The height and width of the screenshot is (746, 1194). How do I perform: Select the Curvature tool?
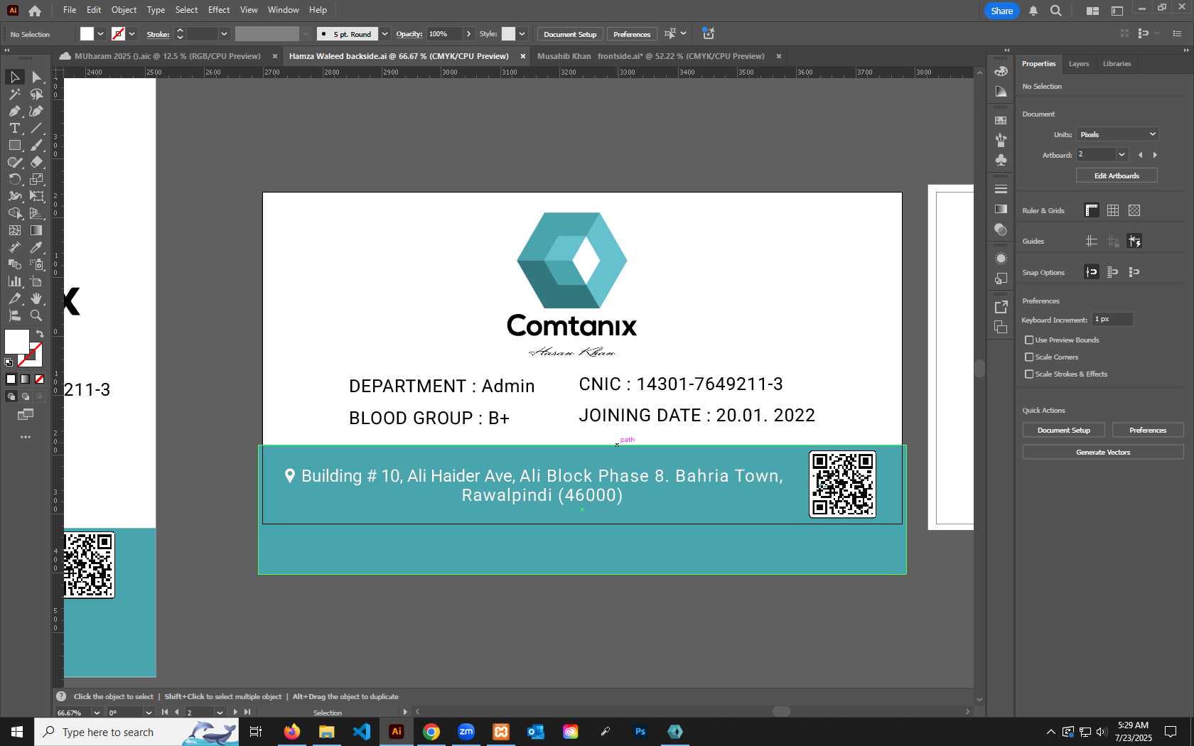click(36, 111)
